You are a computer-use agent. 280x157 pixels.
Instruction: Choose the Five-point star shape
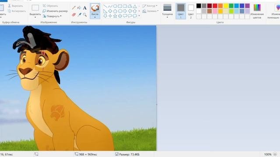(115, 16)
